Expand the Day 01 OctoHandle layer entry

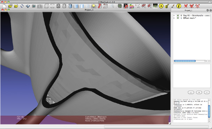pos(174,16)
